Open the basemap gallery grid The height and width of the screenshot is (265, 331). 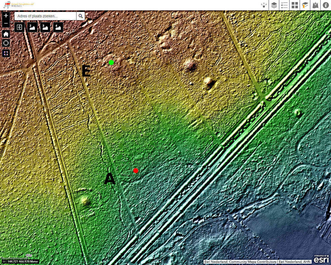[x=295, y=5]
